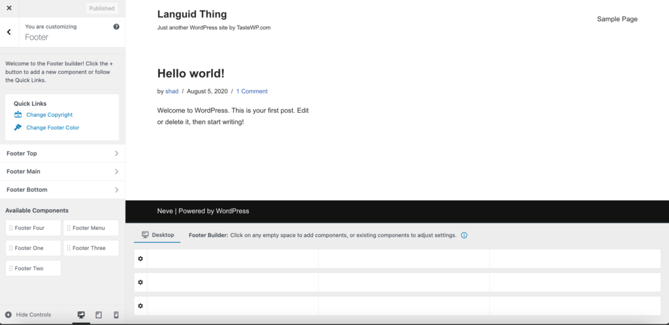Grab the Footer Two drag handle

[x=10, y=268]
